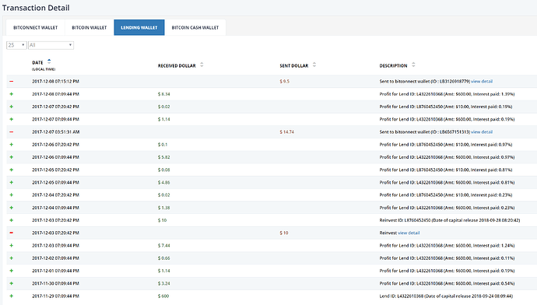Click plus icon for 2017-12-05 07:09:44 PM row
Image resolution: width=537 pixels, height=305 pixels.
12,182
